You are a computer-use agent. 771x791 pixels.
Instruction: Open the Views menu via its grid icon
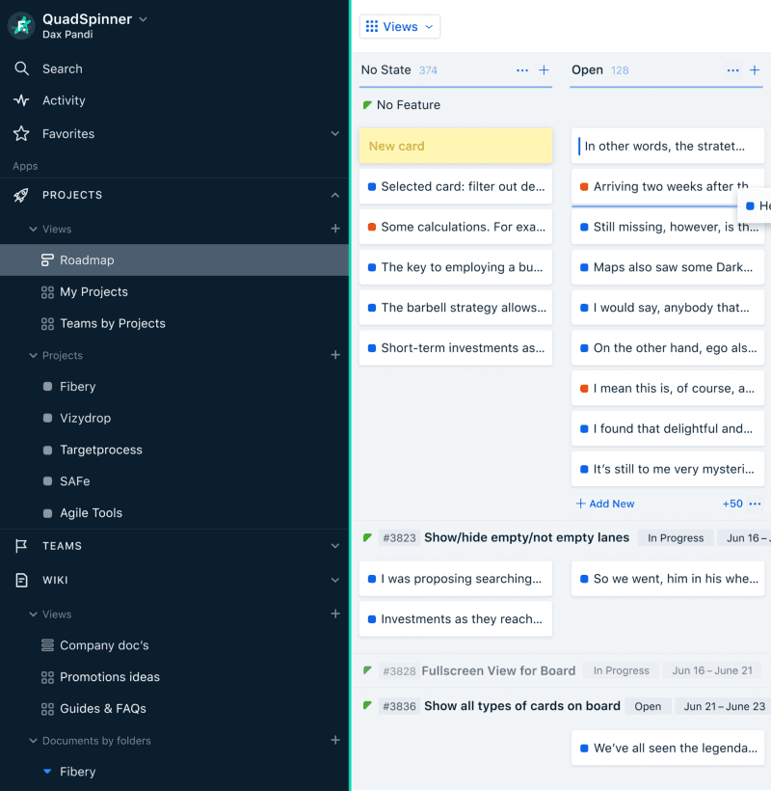click(x=373, y=26)
